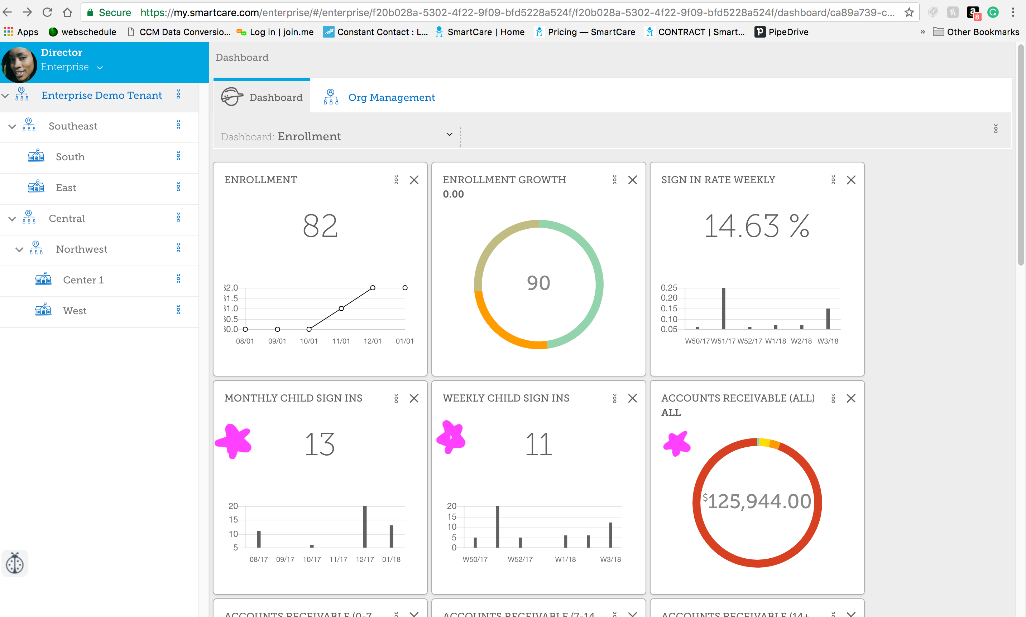The height and width of the screenshot is (617, 1026).
Task: Open Sign In Rate Weekly options menu
Action: coord(833,180)
